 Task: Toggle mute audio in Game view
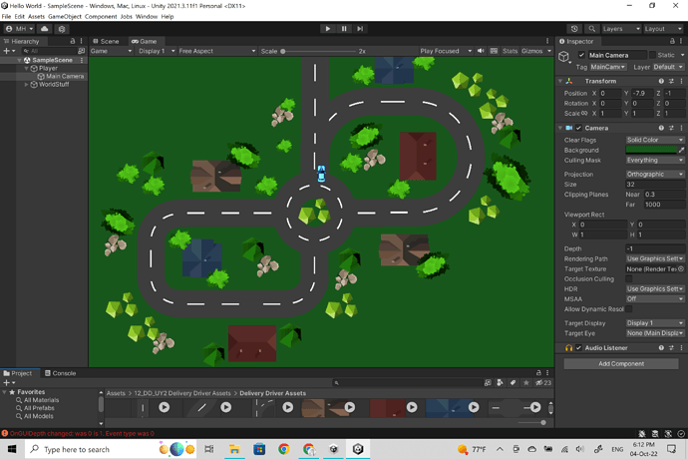tap(481, 51)
